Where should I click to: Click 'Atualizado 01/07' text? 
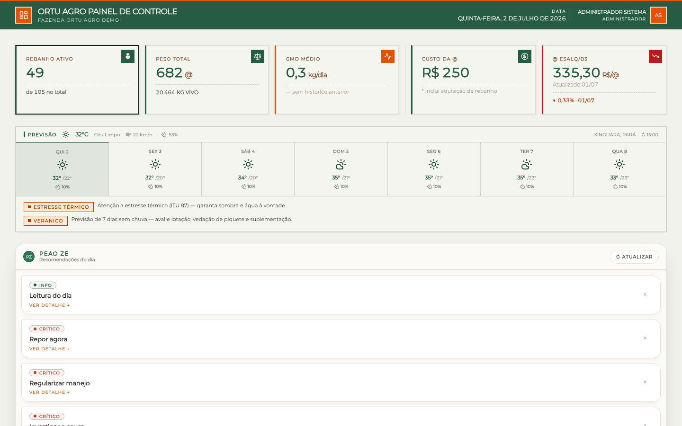coord(575,85)
